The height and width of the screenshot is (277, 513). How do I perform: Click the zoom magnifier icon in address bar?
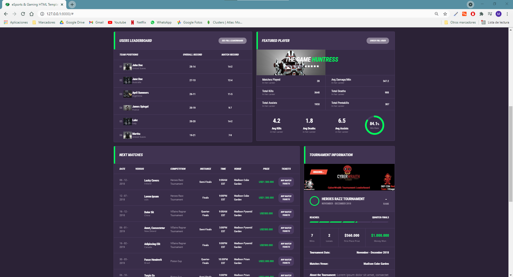pyautogui.click(x=437, y=14)
